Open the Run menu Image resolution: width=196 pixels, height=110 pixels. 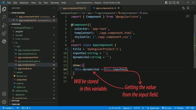click(x=46, y=3)
